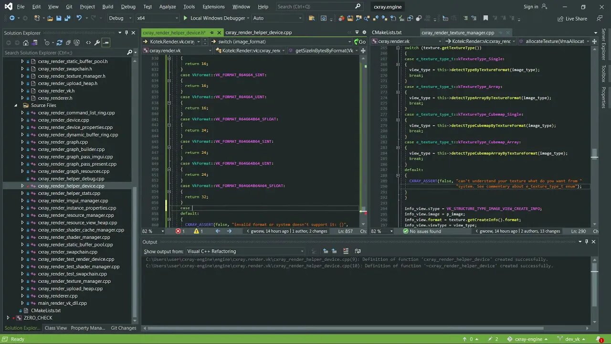Toggle pin on cxray_render_helper_device.h tab
The height and width of the screenshot is (344, 611).
(x=211, y=32)
